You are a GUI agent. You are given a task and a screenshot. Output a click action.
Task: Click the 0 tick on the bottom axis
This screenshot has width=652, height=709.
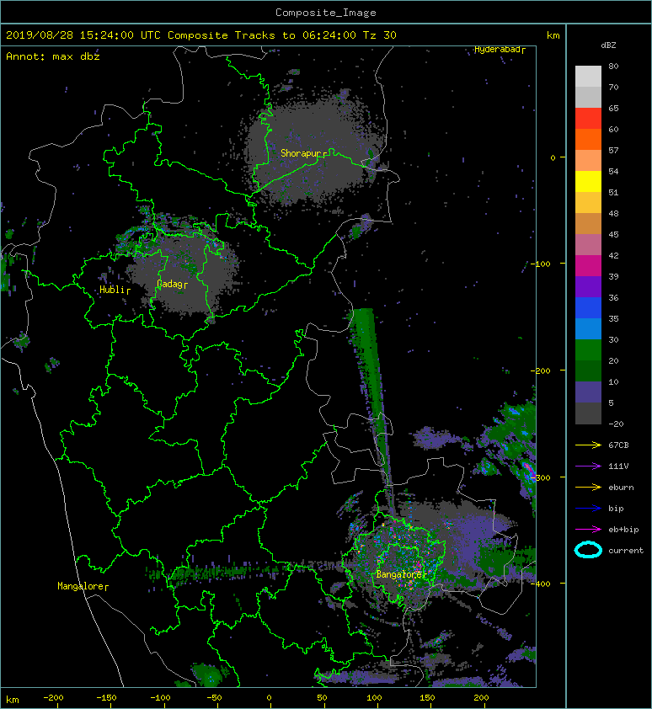pyautogui.click(x=269, y=698)
